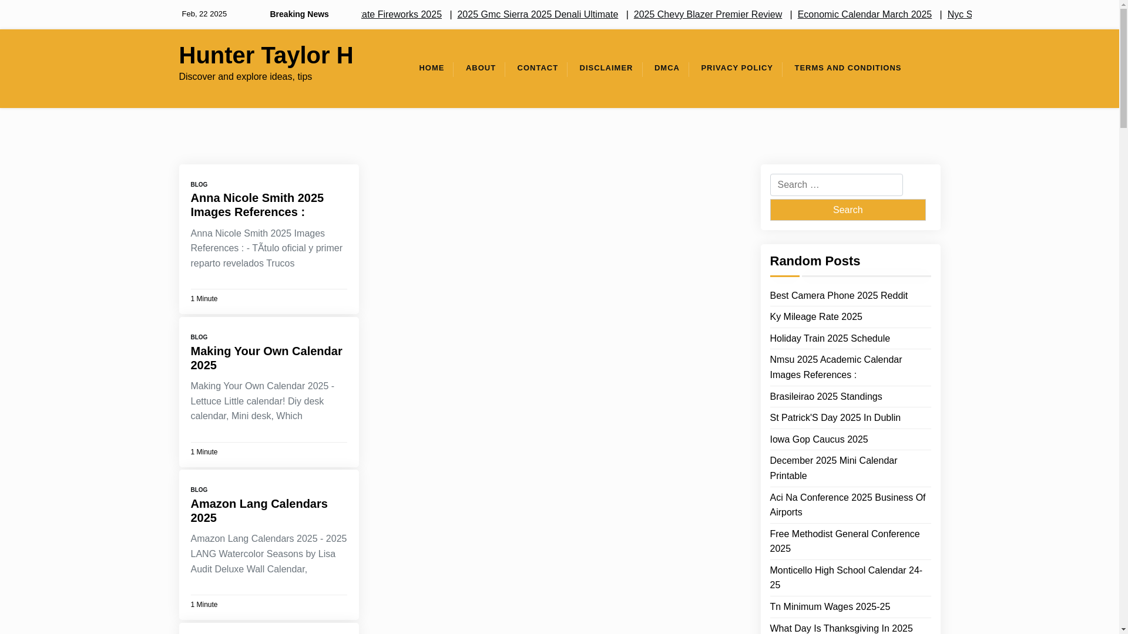Viewport: 1128px width, 634px height.
Task: Click BLOG category above Amazon Lang Calendars
Action: pos(199,490)
